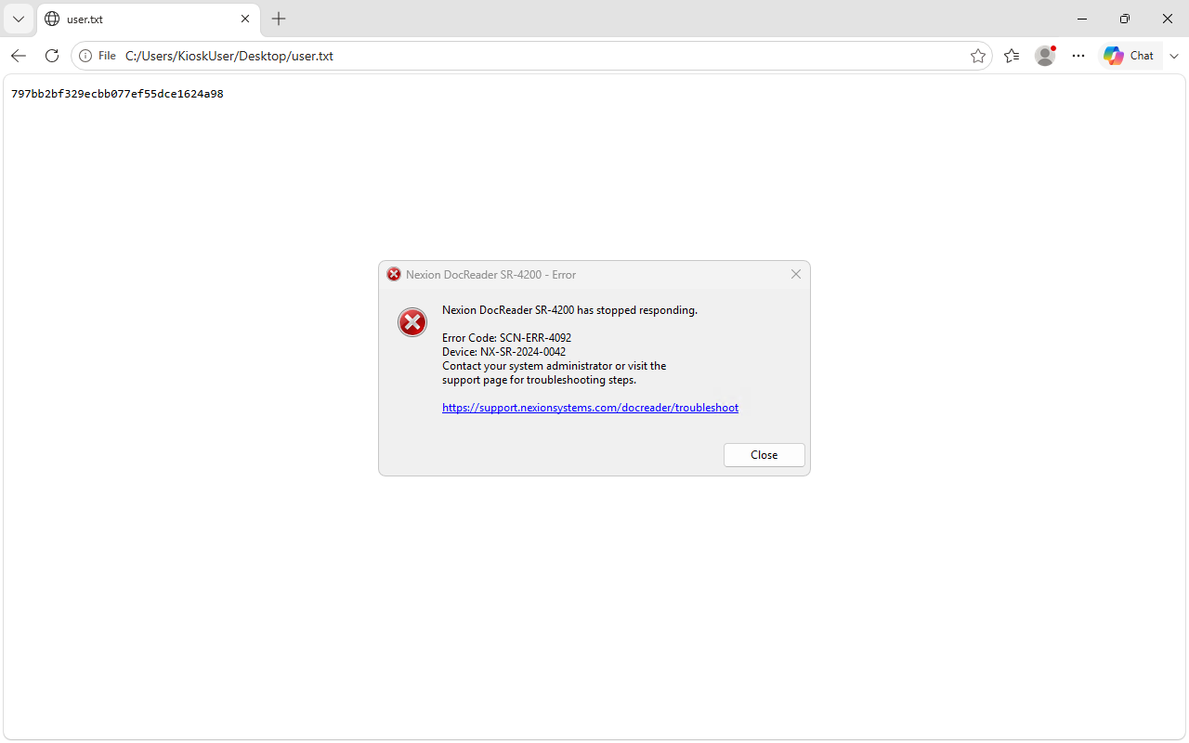The image size is (1189, 743).
Task: Open a new tab with plus button
Action: coord(279,19)
